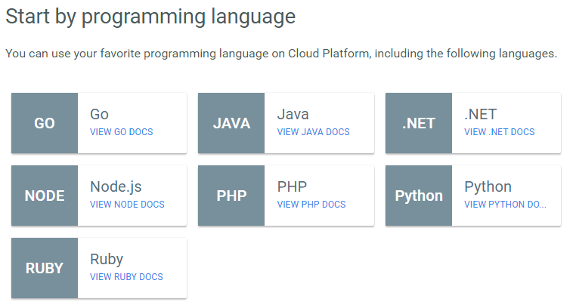Screen dimensions: 573x305
Task: Open the VIEW PHP DOCS link
Action: [311, 205]
